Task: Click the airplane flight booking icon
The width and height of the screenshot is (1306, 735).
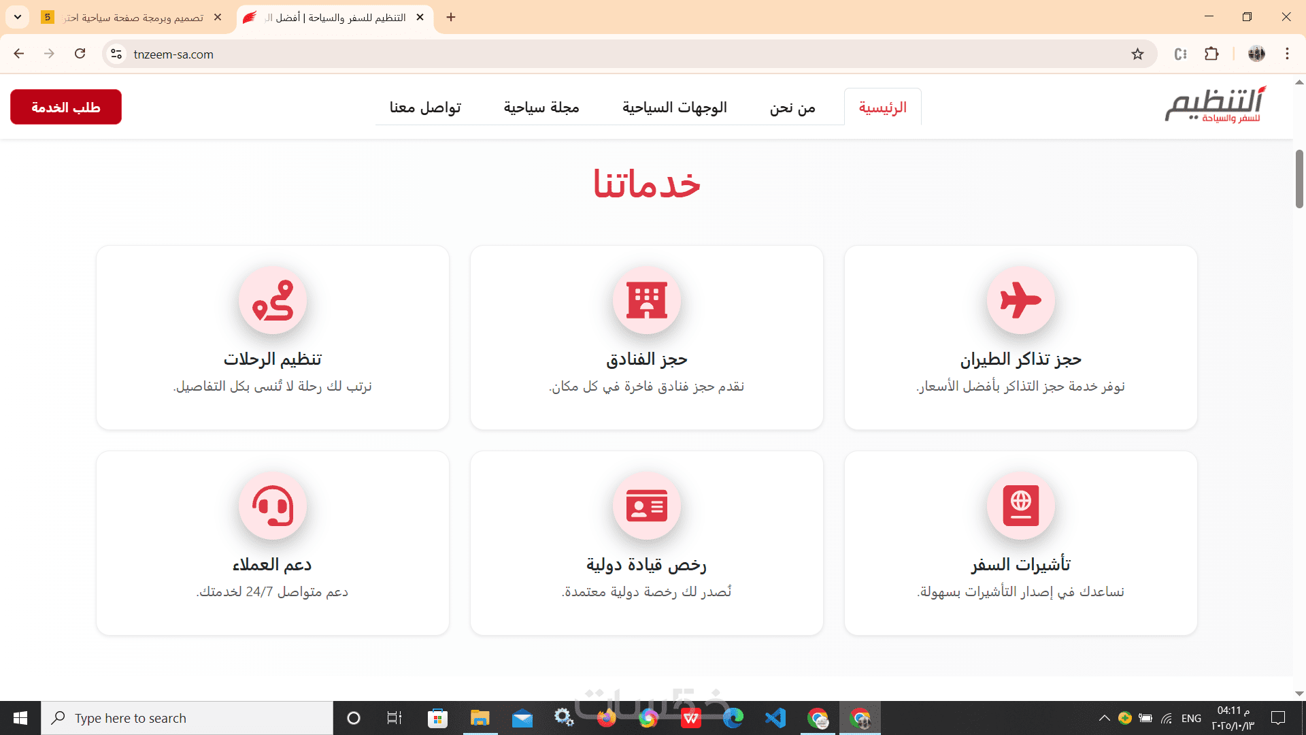Action: 1020,300
